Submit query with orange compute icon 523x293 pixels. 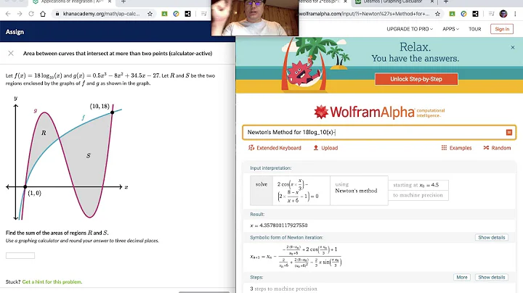point(509,132)
